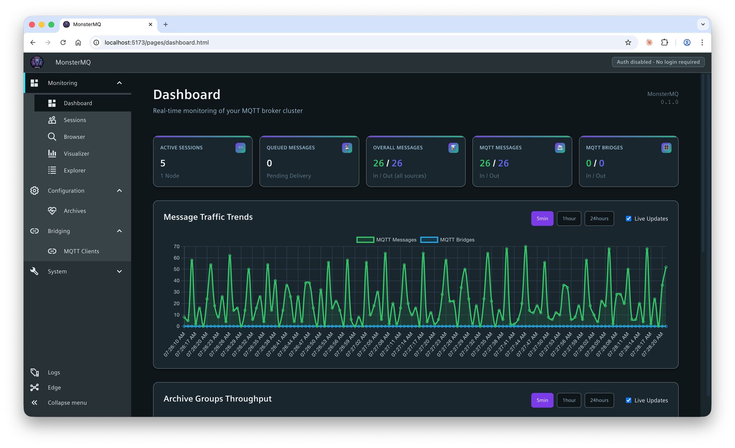Click the Visualizer bar chart icon

(52, 154)
